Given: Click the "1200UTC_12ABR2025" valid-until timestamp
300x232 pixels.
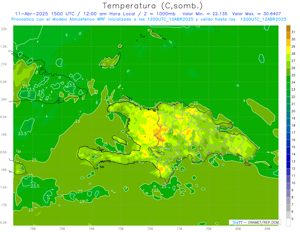Looking at the screenshot, I should [263, 19].
